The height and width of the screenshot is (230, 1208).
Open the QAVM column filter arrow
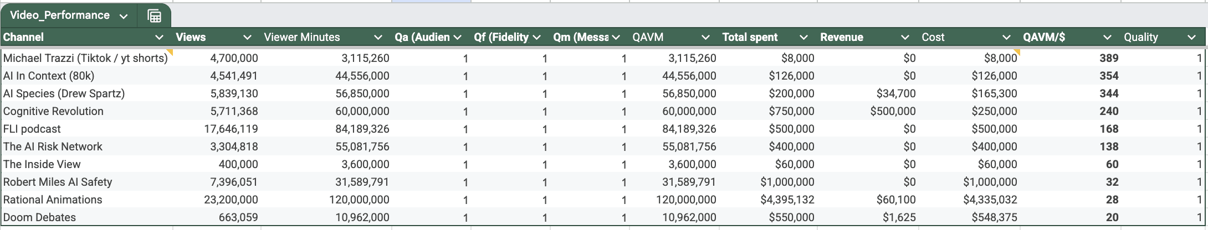pyautogui.click(x=705, y=38)
